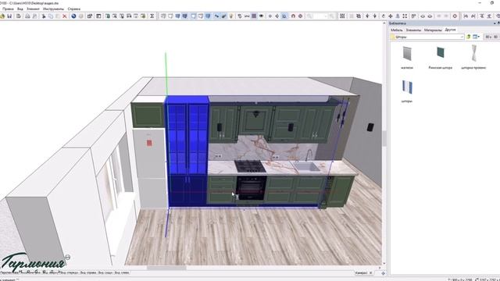Click the eye visibility toolbar icon
Viewport: 500px width, 281px height.
pos(261,16)
